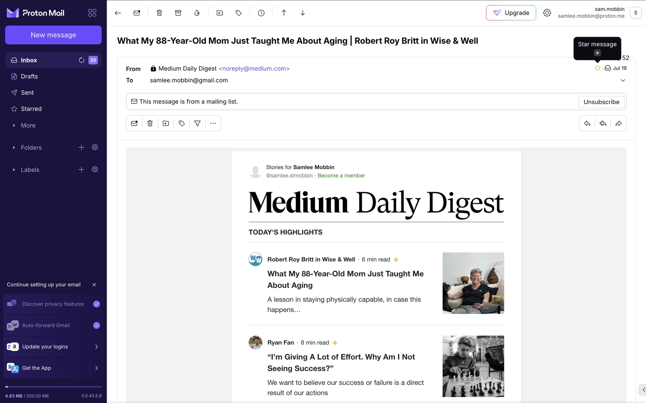This screenshot has height=403, width=646.
Task: Star this message with the star icon
Action: click(x=597, y=68)
